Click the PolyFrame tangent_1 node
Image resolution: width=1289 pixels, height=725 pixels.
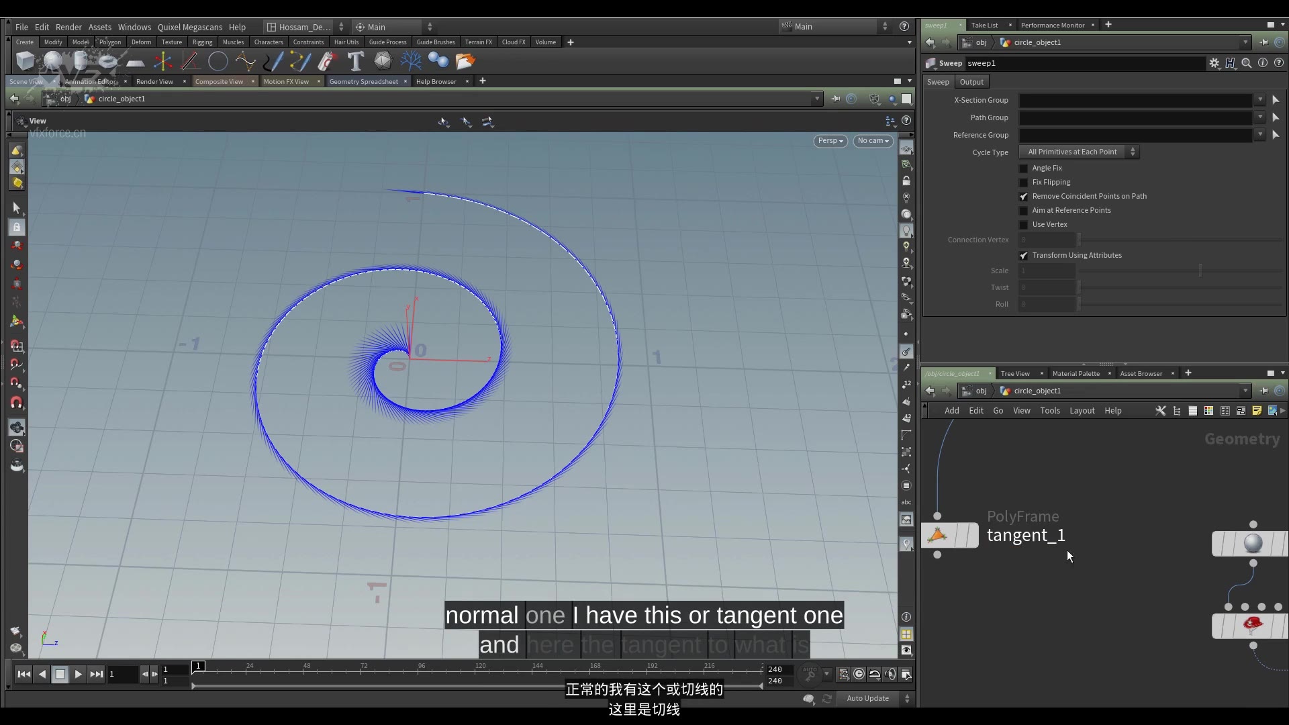point(950,536)
